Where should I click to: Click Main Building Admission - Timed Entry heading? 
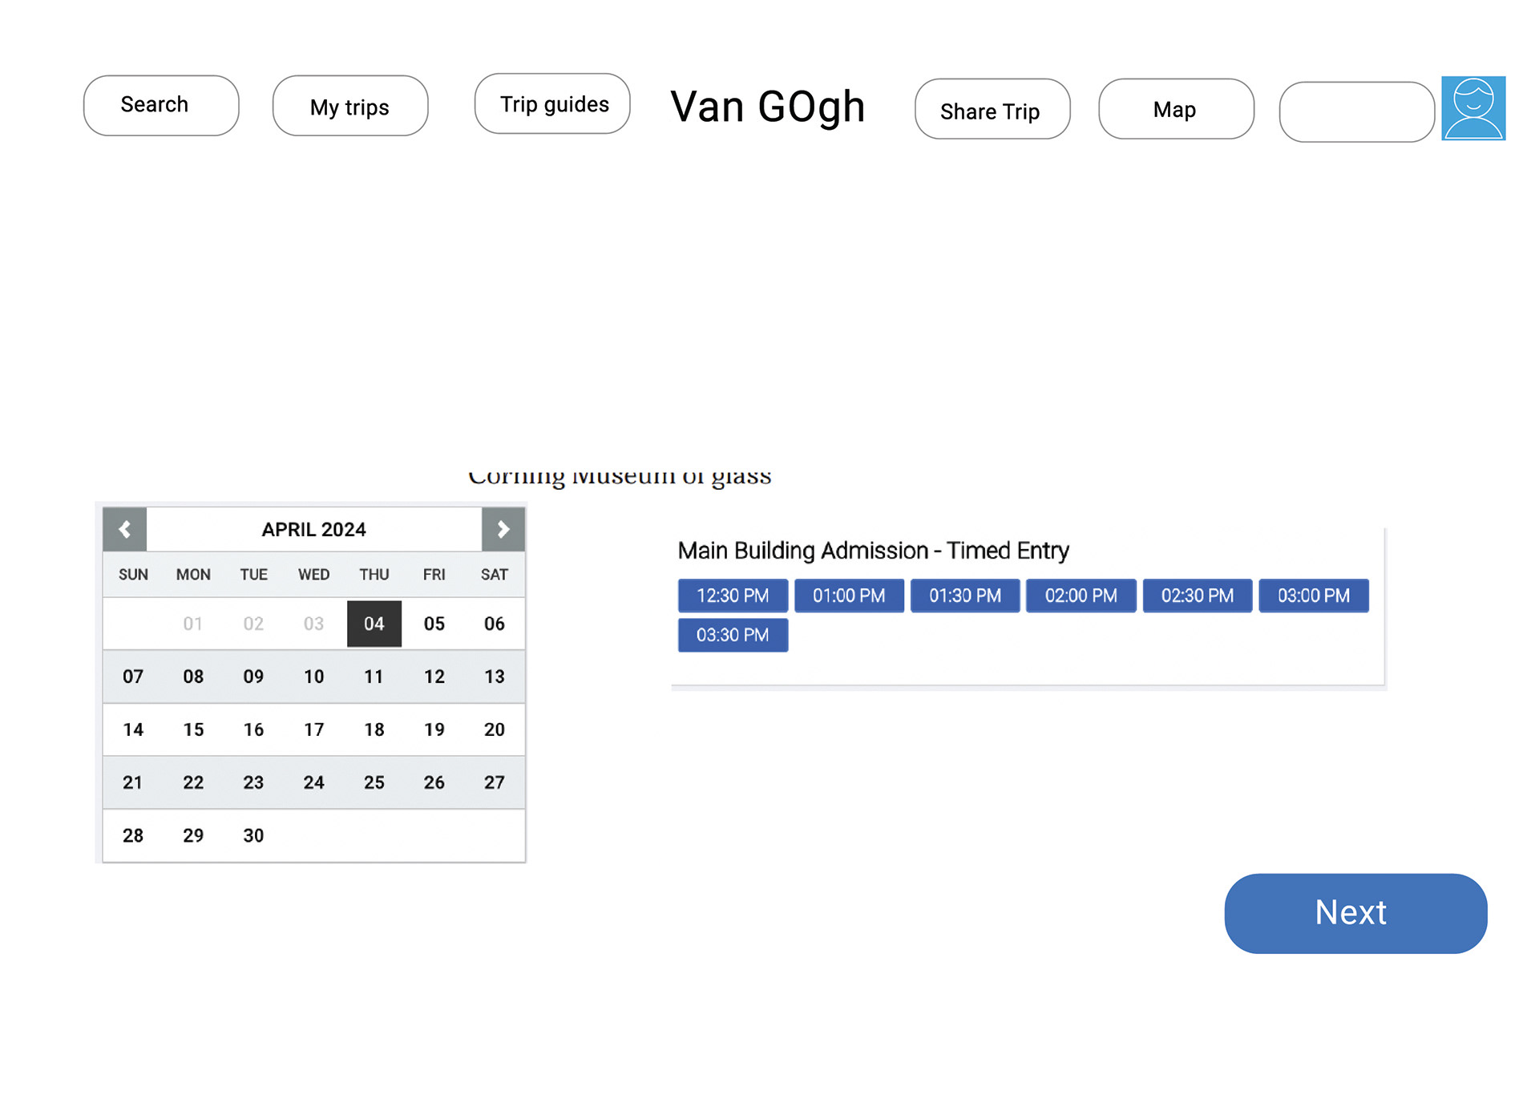(x=874, y=551)
